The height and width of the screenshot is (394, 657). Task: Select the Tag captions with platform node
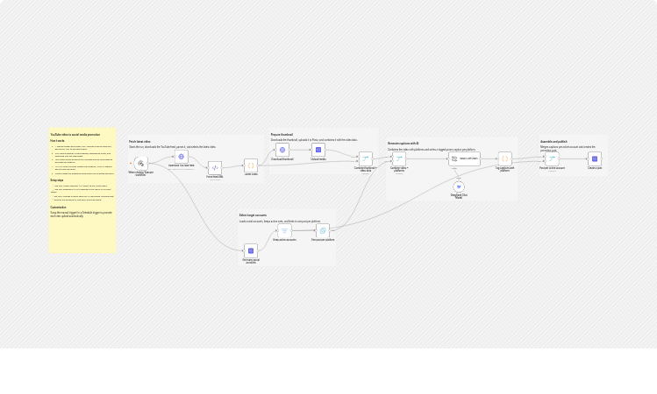505,158
